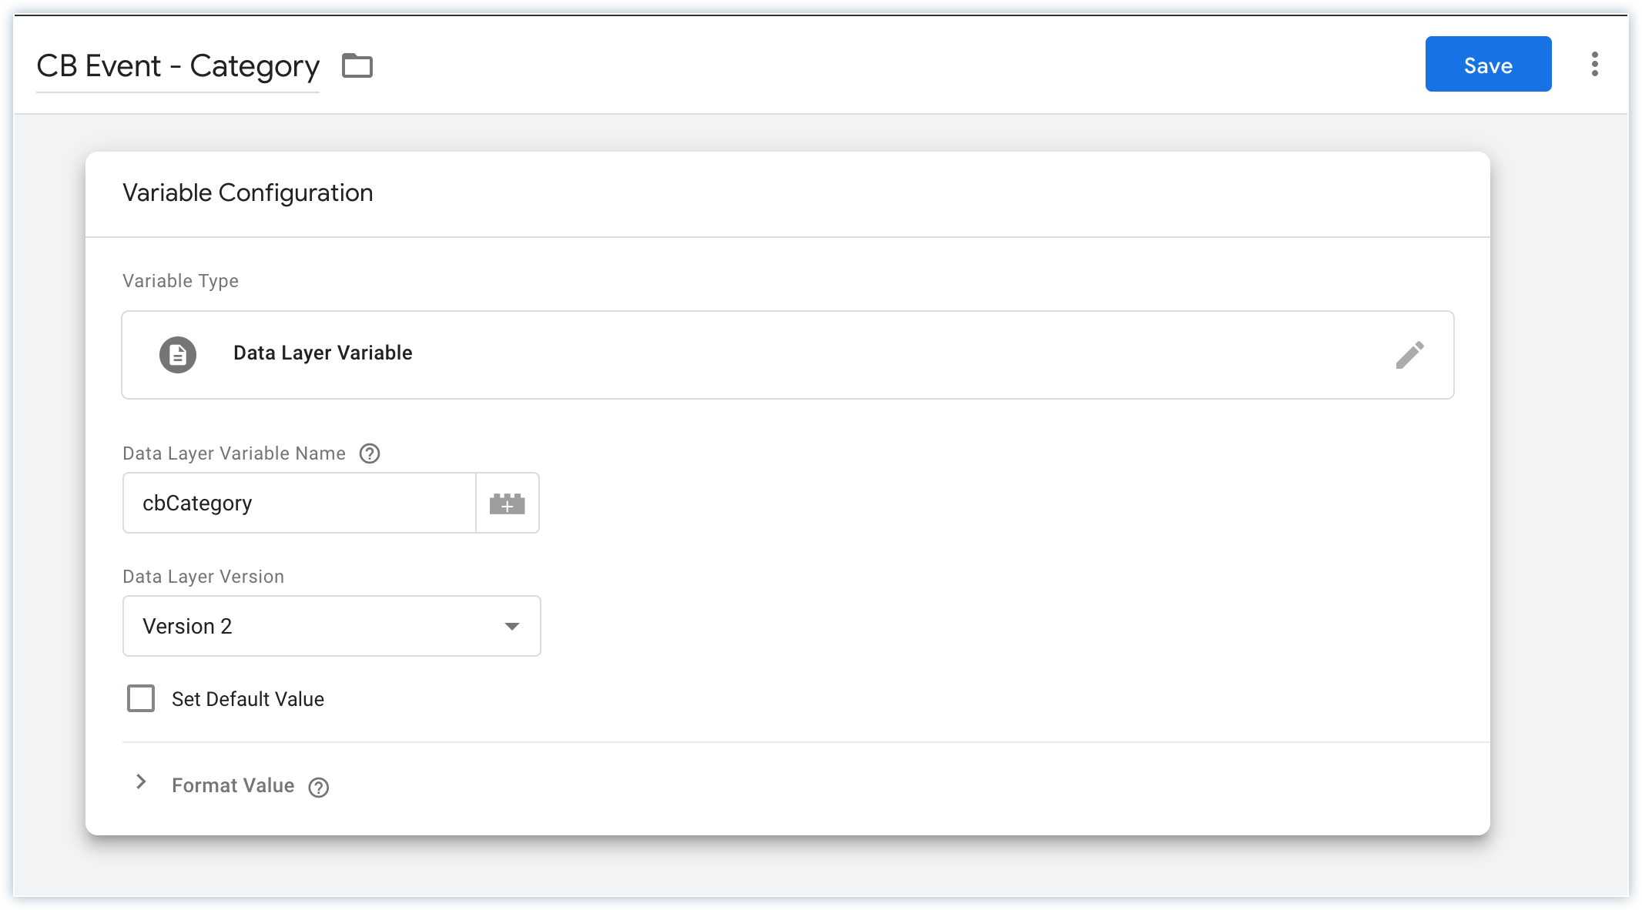
Task: Enable the Set Default Value checkbox
Action: (141, 698)
